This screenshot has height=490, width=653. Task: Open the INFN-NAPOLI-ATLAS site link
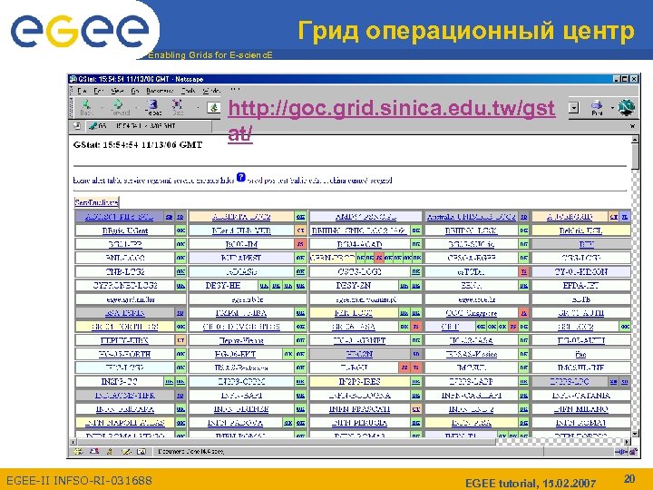(125, 423)
